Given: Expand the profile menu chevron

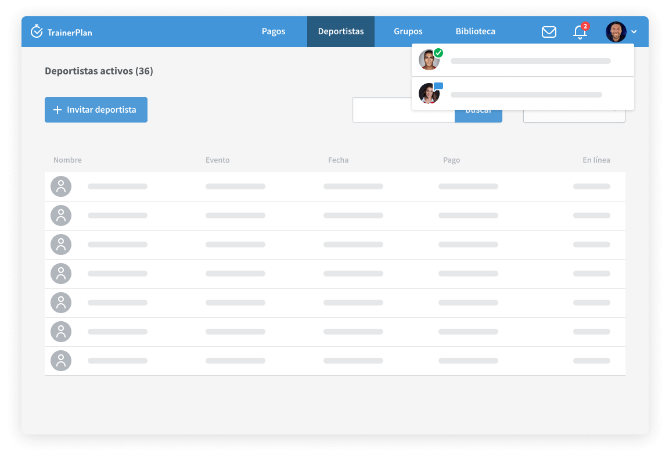Looking at the screenshot, I should [634, 32].
